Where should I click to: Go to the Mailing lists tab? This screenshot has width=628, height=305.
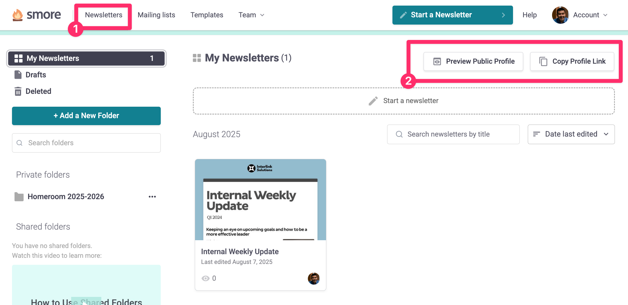[156, 15]
